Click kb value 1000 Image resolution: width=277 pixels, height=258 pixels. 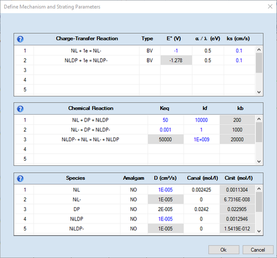coord(237,130)
